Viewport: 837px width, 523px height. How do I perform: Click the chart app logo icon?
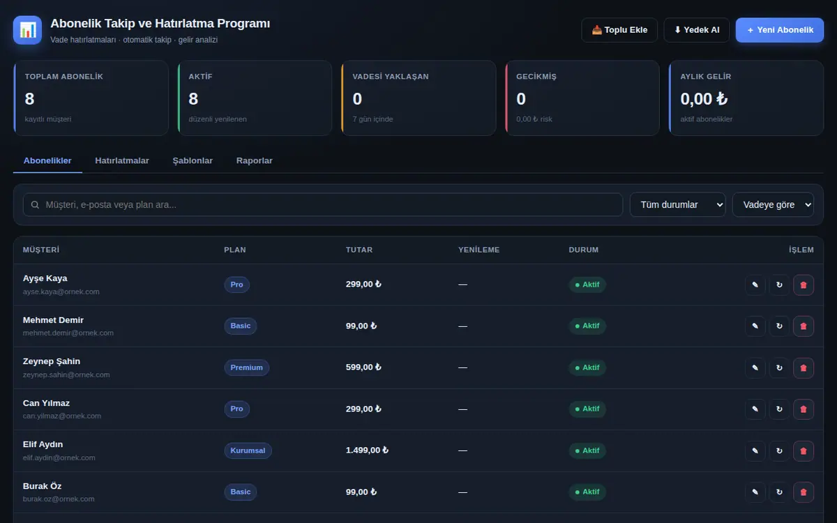point(27,30)
